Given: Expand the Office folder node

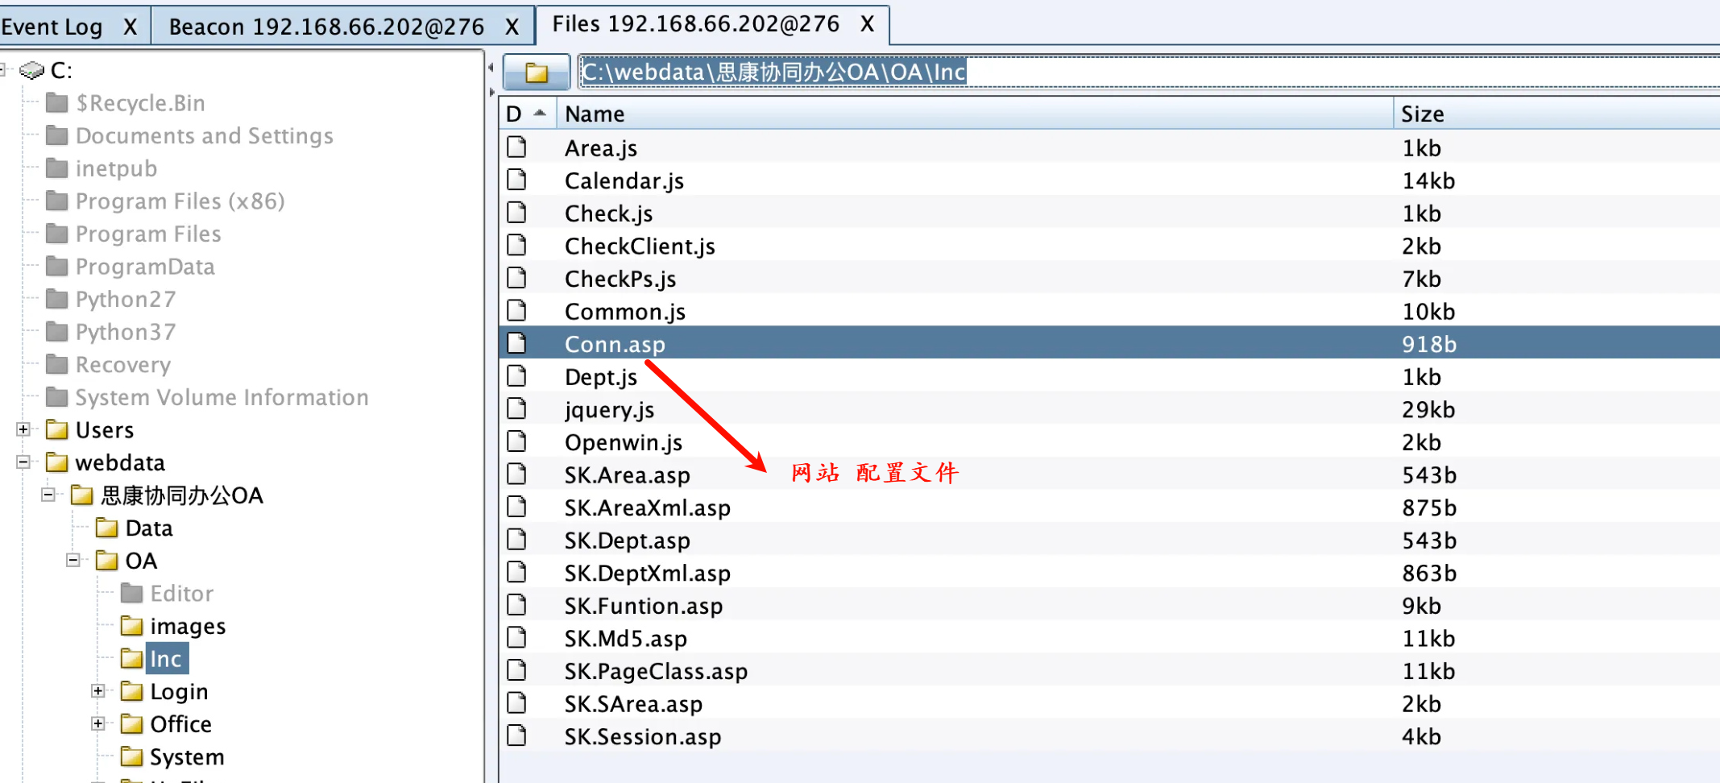Looking at the screenshot, I should (97, 723).
